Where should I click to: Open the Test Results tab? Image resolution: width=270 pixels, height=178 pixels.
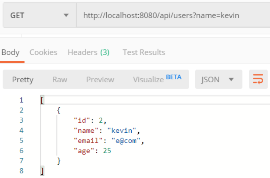[144, 52]
